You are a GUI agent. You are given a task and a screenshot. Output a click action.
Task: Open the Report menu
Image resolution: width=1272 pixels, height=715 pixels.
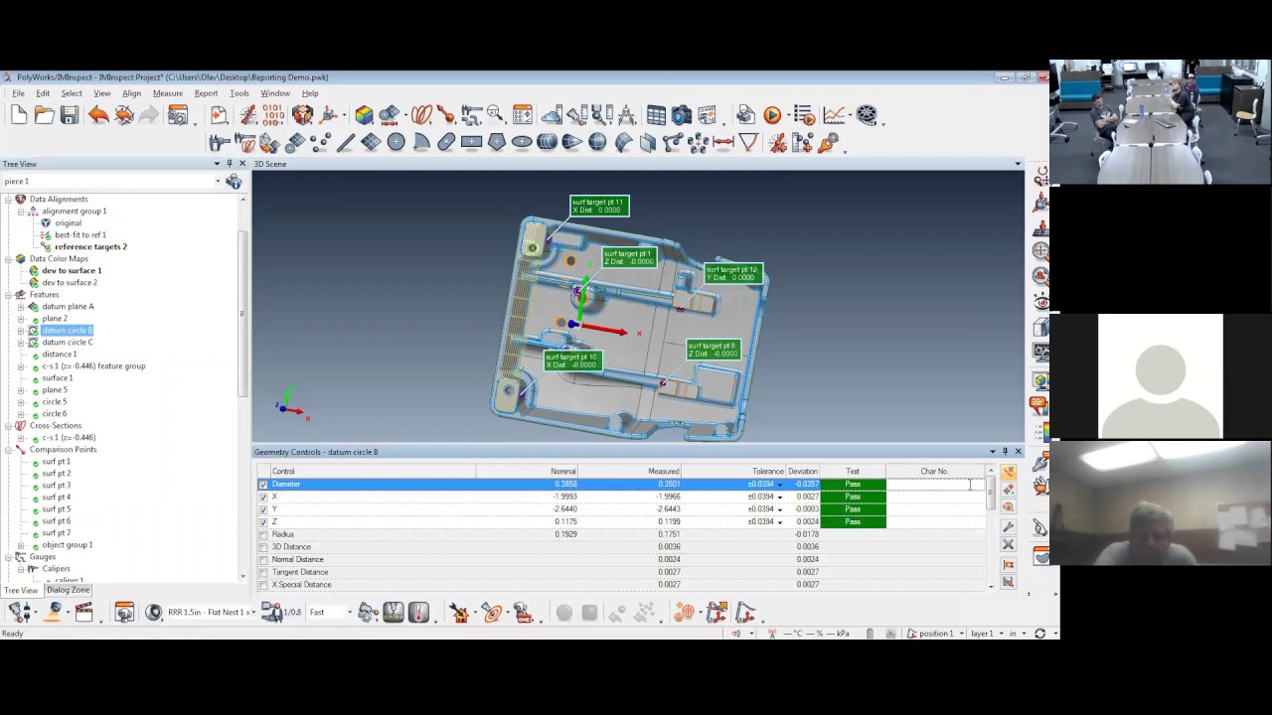click(x=206, y=93)
